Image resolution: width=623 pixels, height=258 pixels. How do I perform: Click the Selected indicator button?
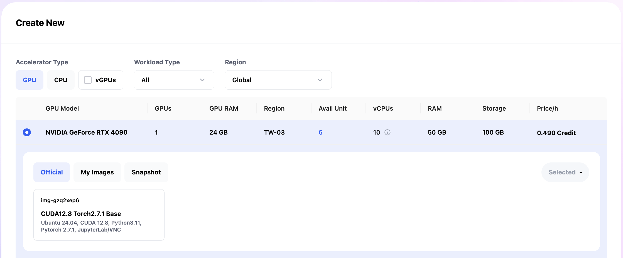coord(565,172)
